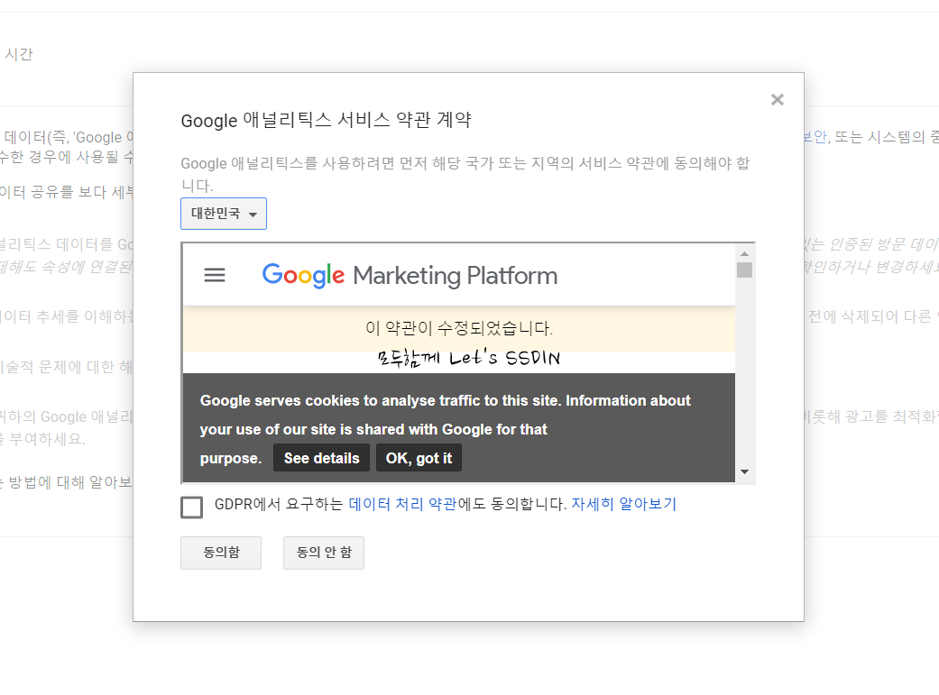The image size is (939, 695).
Task: Click the scrollbar thumb in terms frame
Action: pyautogui.click(x=744, y=270)
